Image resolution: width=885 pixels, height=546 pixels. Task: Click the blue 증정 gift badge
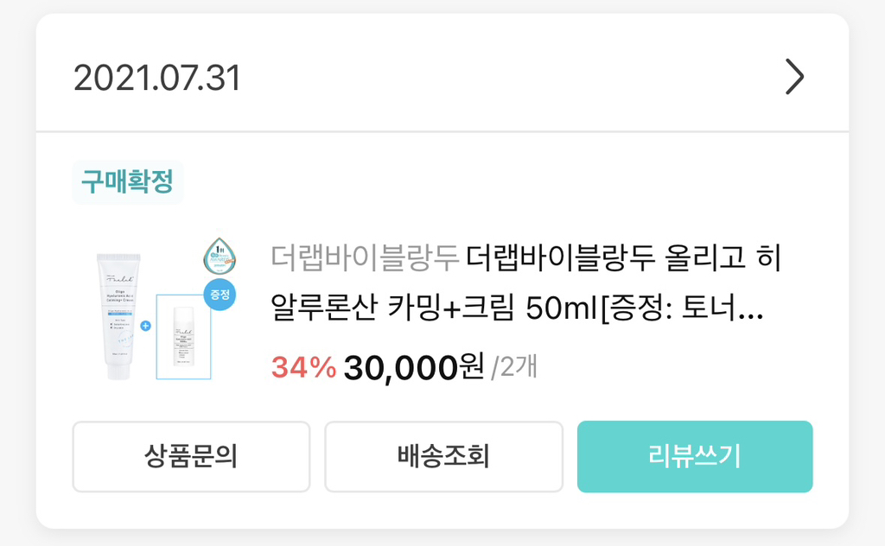220,295
